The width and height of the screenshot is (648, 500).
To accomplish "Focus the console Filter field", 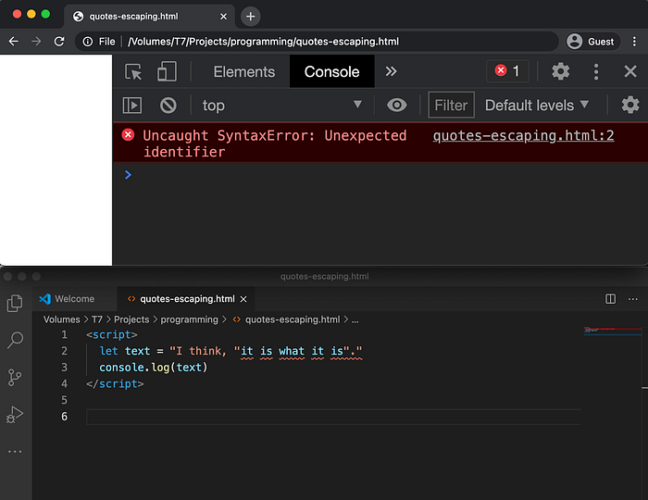I will (452, 105).
